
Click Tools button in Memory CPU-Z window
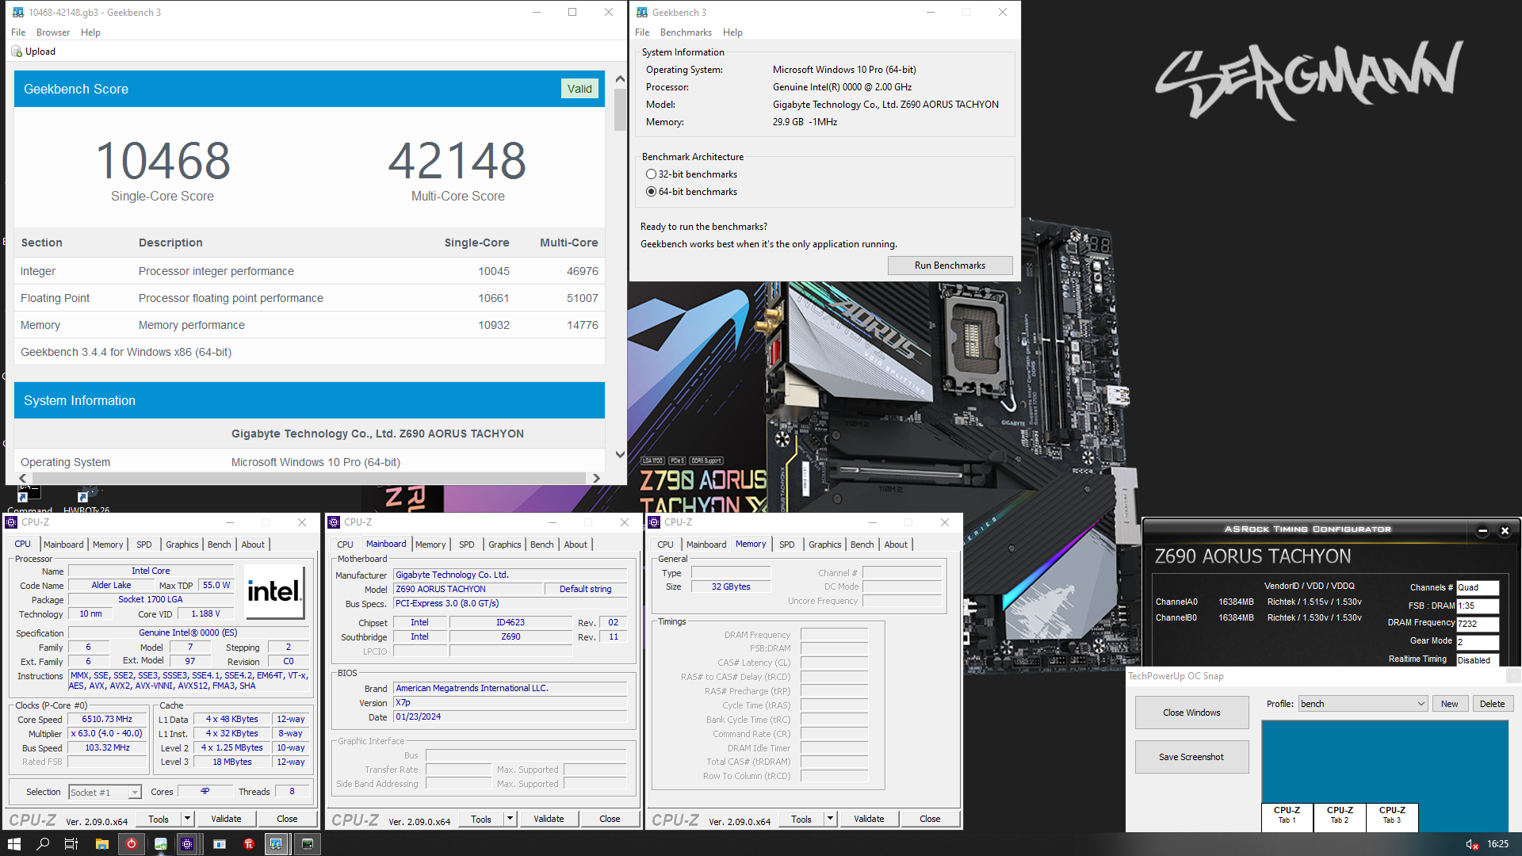[801, 819]
